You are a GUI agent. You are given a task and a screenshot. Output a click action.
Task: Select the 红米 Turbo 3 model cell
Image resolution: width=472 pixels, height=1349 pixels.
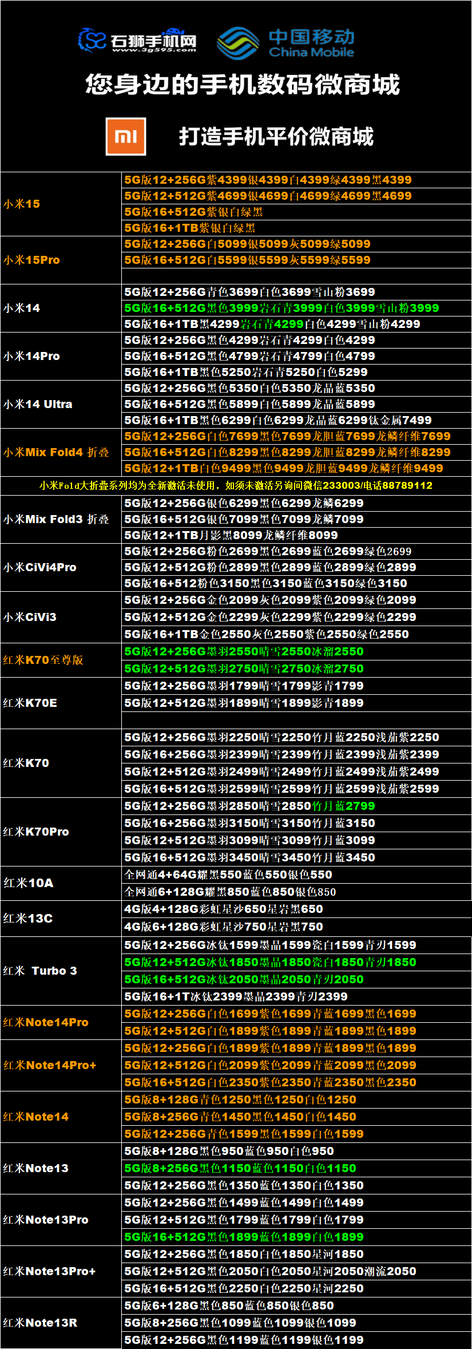click(61, 971)
